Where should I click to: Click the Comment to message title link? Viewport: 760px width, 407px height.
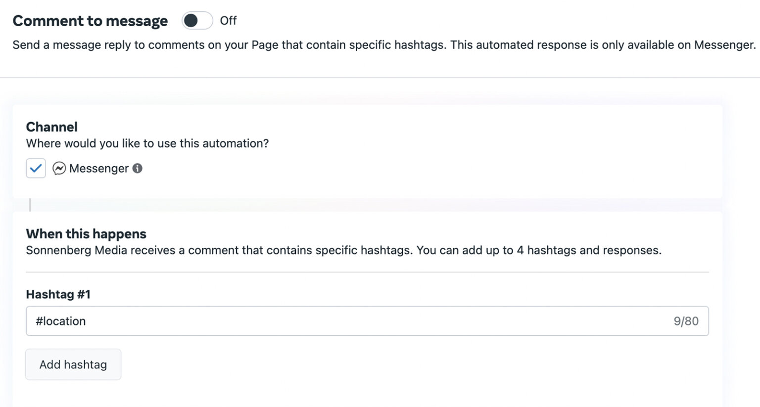(x=90, y=21)
